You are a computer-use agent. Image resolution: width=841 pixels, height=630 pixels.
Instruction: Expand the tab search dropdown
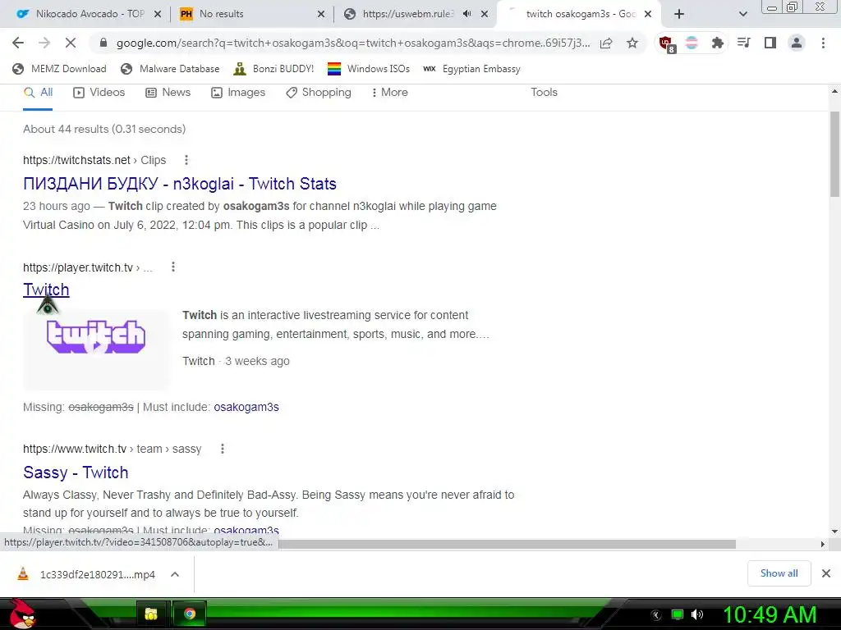coord(742,14)
